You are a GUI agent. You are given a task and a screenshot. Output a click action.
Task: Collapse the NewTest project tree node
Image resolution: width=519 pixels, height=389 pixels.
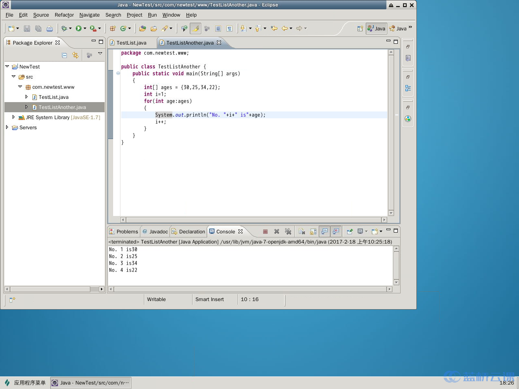pyautogui.click(x=7, y=66)
